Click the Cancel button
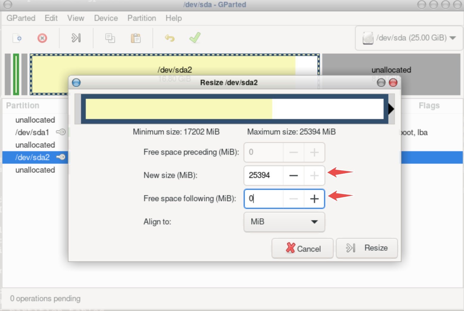Viewport: 464px width, 311px height. 302,248
